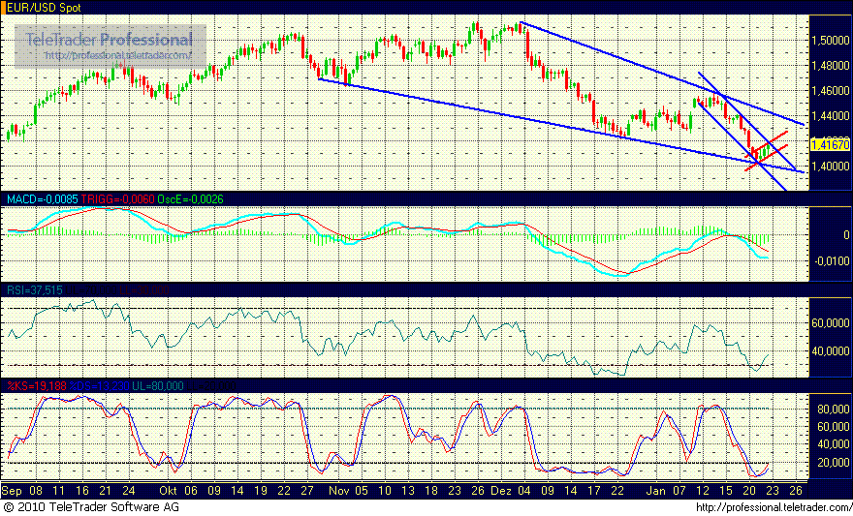The image size is (853, 516).
Task: Click the 08 date label after Sep
Action: point(36,490)
